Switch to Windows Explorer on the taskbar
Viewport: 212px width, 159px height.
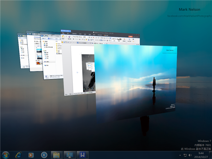pyautogui.click(x=56, y=154)
